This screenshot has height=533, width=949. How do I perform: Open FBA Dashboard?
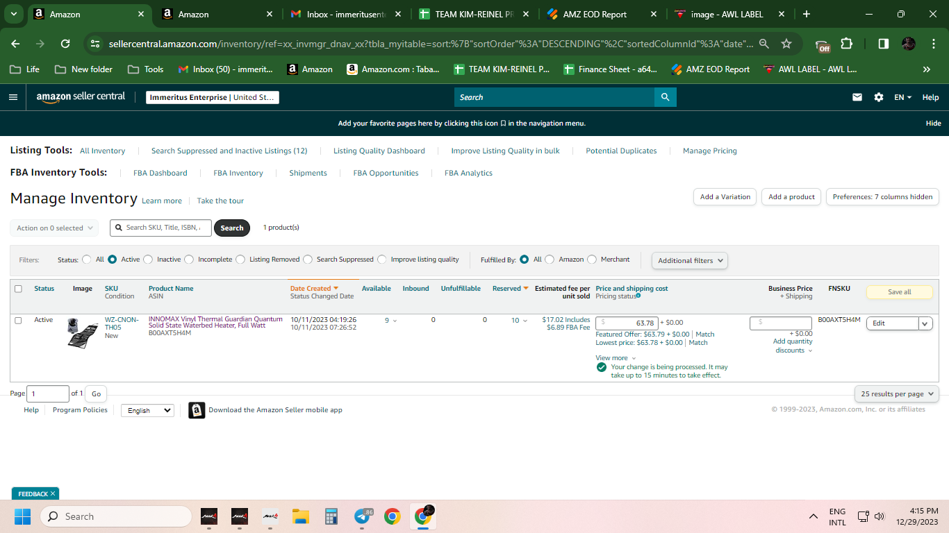click(x=160, y=173)
